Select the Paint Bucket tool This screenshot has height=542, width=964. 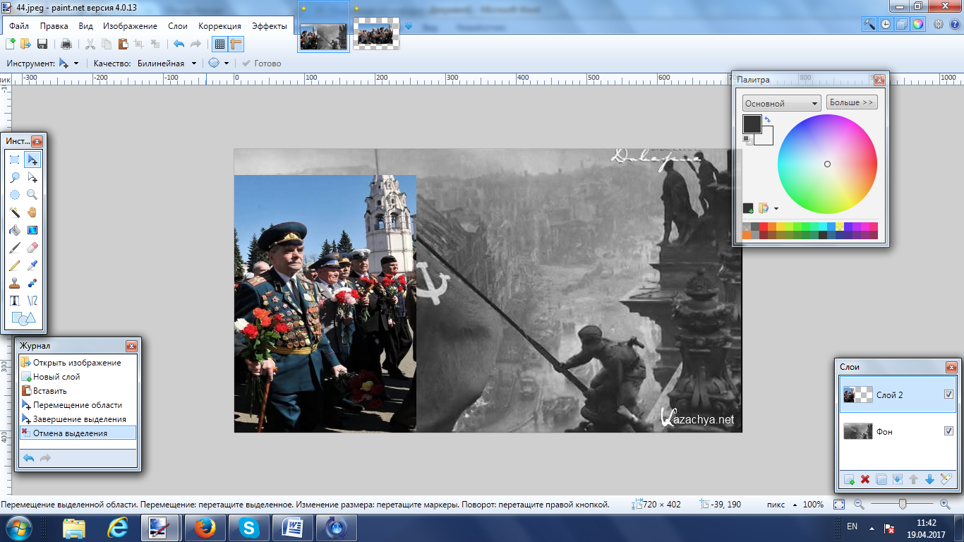coord(14,230)
